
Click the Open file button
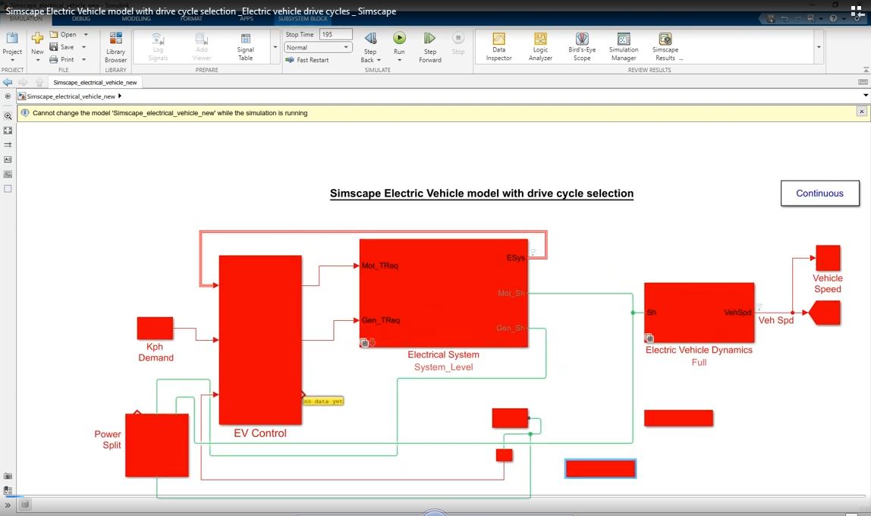[63, 34]
